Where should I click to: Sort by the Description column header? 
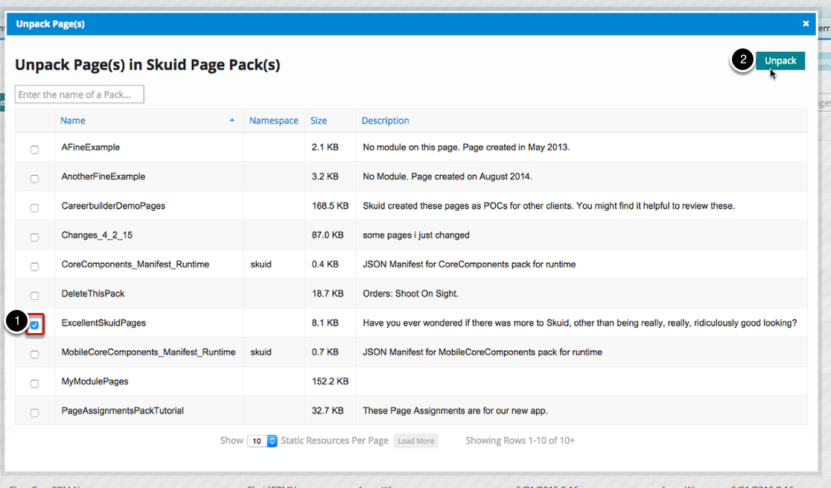(x=385, y=121)
